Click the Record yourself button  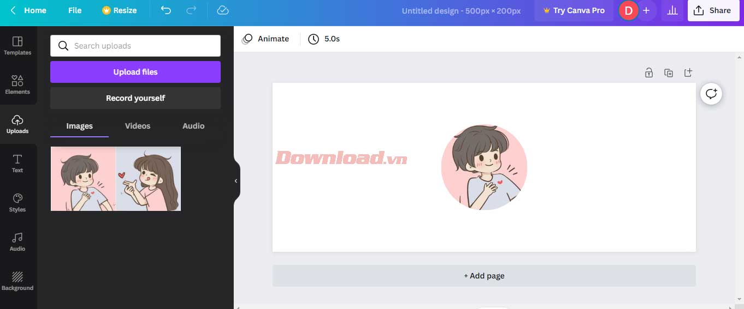(x=135, y=98)
